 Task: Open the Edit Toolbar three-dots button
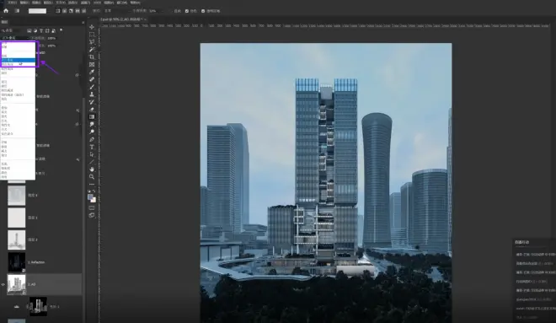click(92, 184)
